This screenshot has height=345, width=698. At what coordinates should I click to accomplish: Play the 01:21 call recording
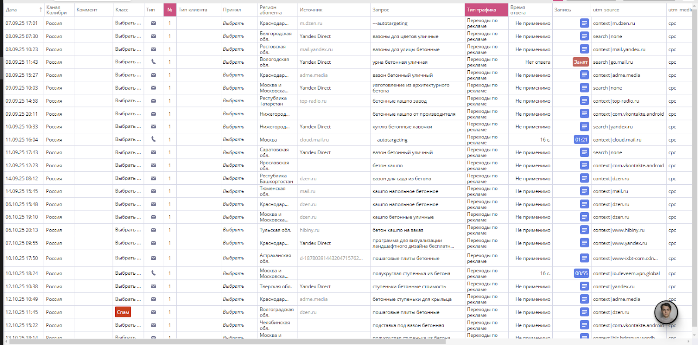(581, 140)
